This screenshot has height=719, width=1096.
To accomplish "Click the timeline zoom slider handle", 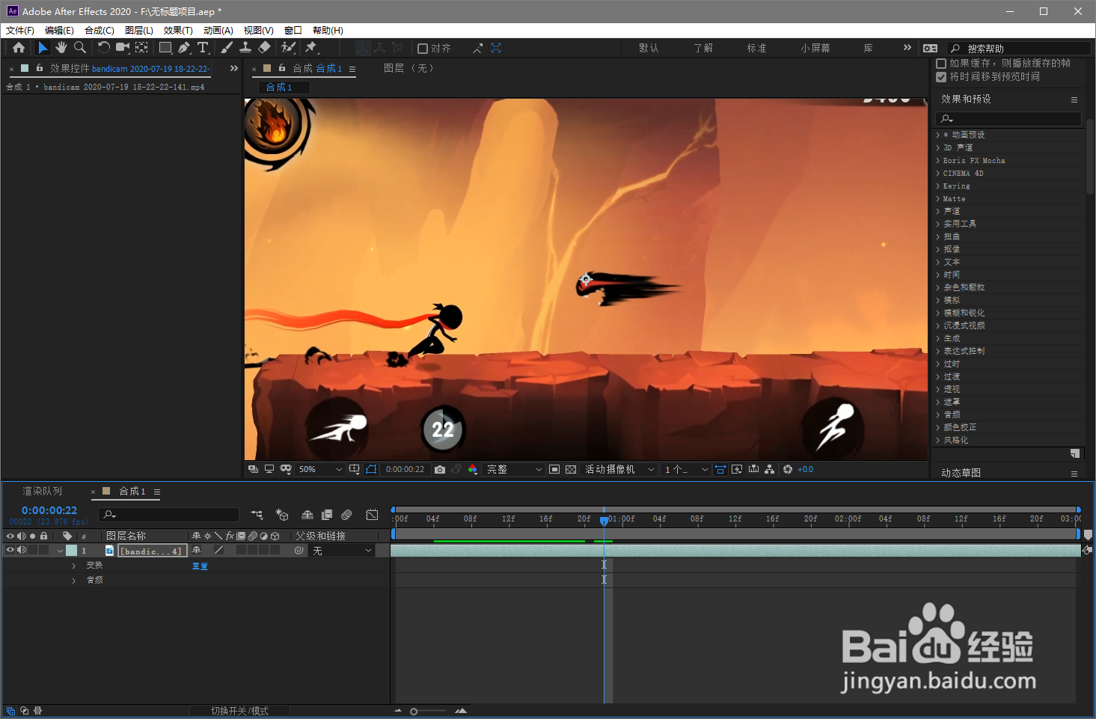I will pyautogui.click(x=414, y=712).
